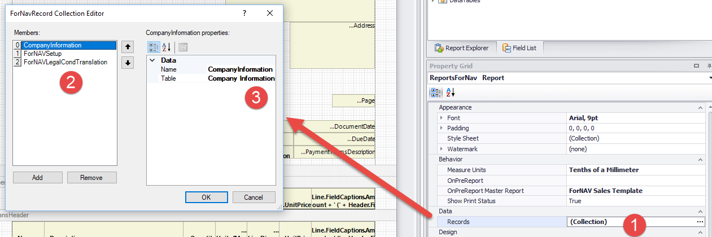Click Alphabetical sort icon in Property Grid
Image resolution: width=712 pixels, height=237 pixels.
click(451, 93)
